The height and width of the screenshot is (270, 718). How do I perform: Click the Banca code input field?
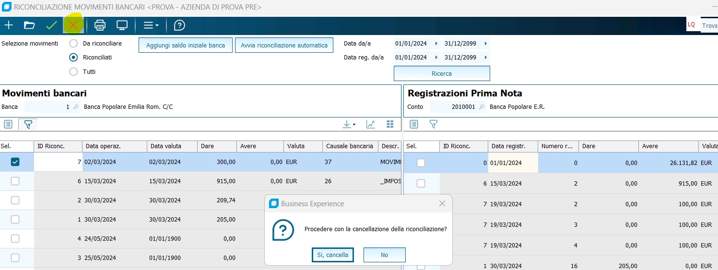point(48,107)
